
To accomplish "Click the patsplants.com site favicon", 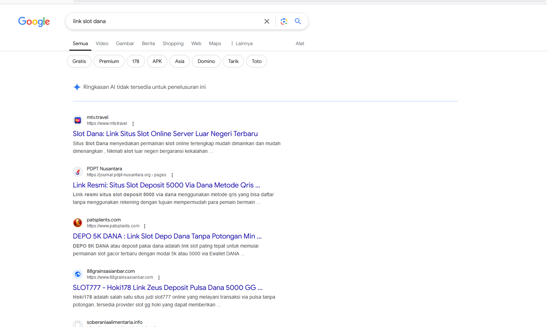I will [78, 223].
